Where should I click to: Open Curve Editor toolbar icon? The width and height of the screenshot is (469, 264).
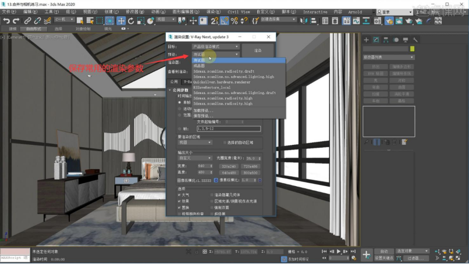click(356, 20)
